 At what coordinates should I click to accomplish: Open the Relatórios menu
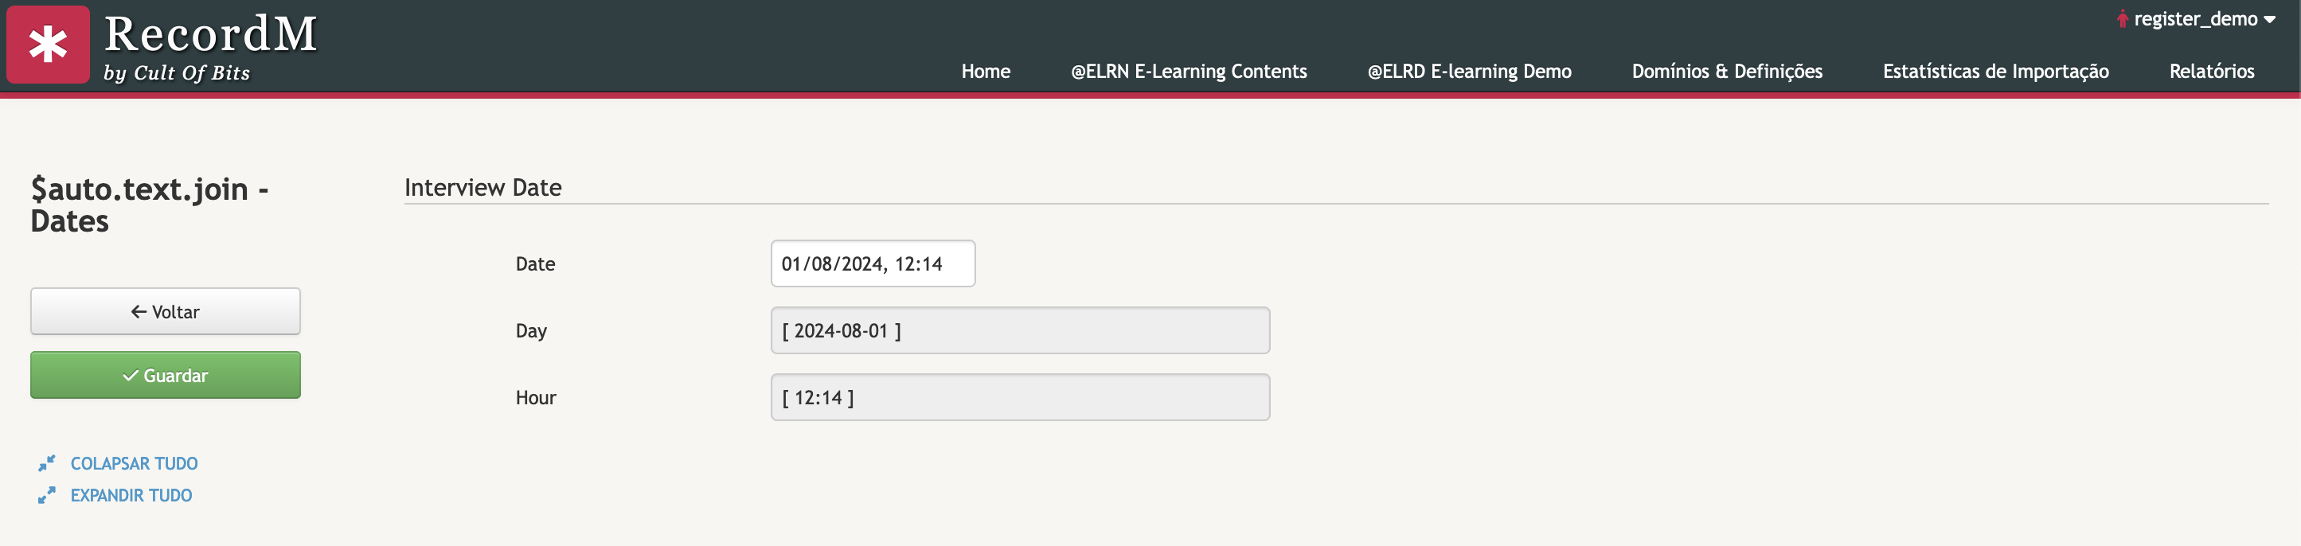pos(2212,72)
